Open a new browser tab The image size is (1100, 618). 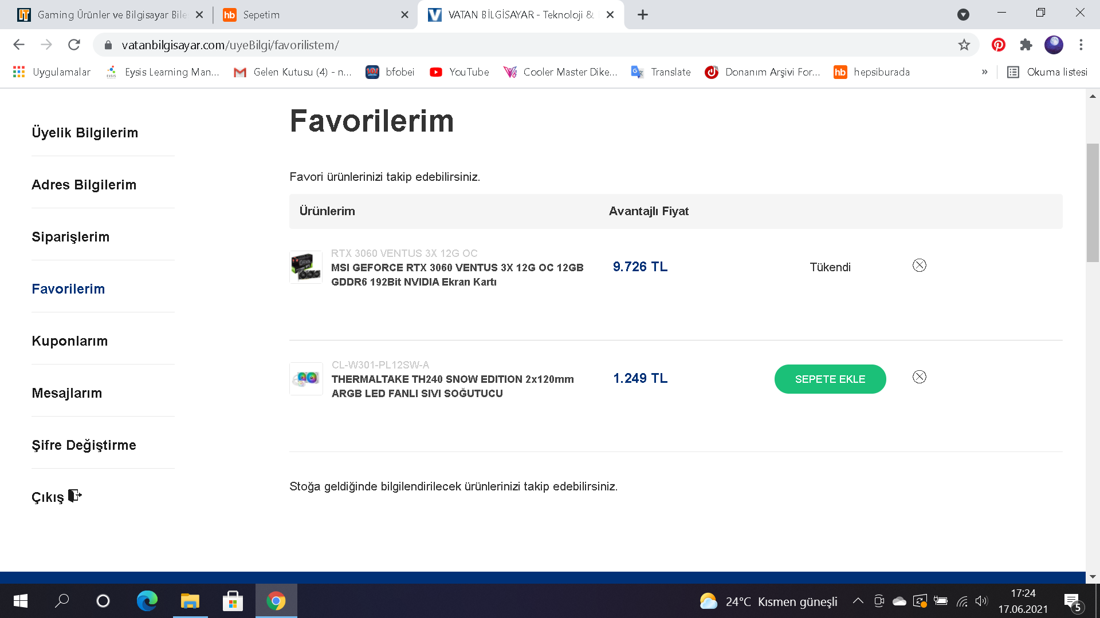(643, 15)
